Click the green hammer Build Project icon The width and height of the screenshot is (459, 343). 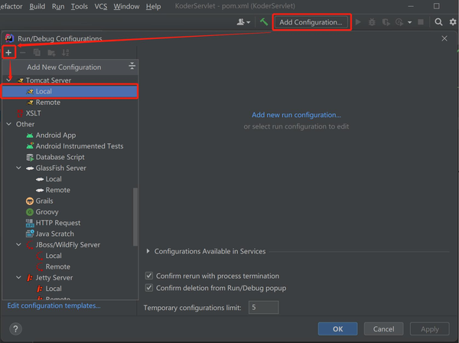point(264,22)
